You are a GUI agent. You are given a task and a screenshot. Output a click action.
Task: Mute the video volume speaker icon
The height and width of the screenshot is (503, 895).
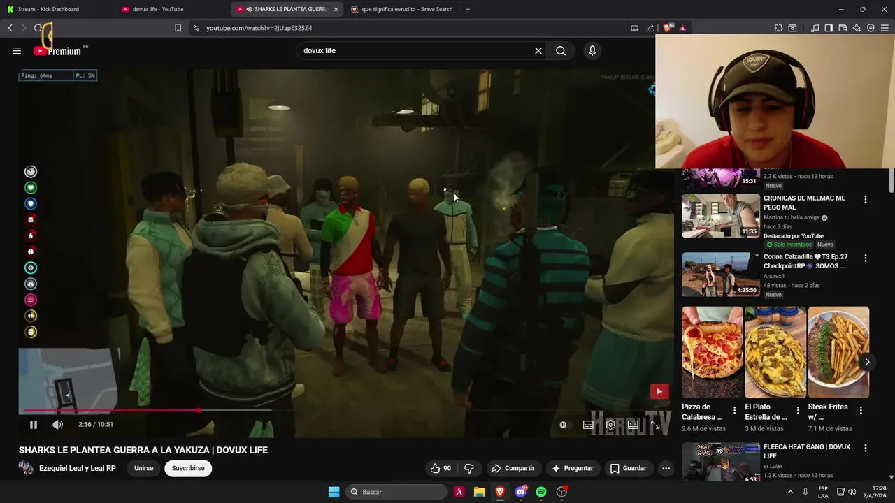[x=57, y=424]
